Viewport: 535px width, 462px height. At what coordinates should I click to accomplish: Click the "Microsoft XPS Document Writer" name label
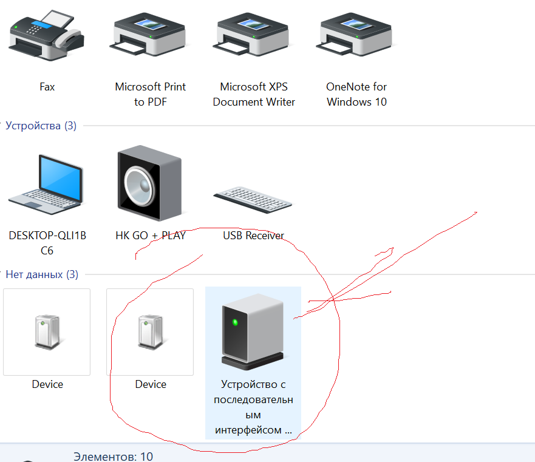pyautogui.click(x=253, y=94)
